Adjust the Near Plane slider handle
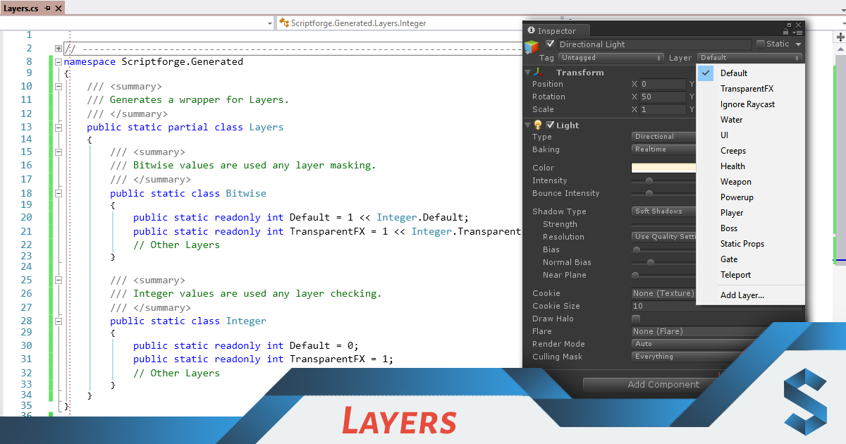846x444 pixels. [635, 276]
